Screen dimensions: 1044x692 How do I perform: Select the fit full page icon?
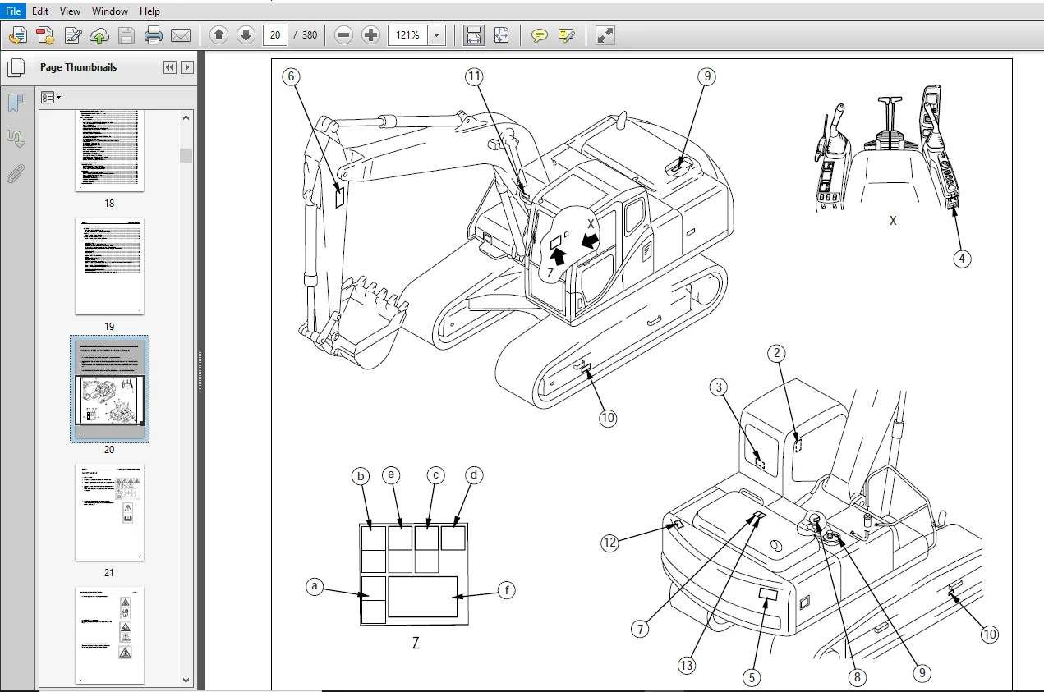501,35
